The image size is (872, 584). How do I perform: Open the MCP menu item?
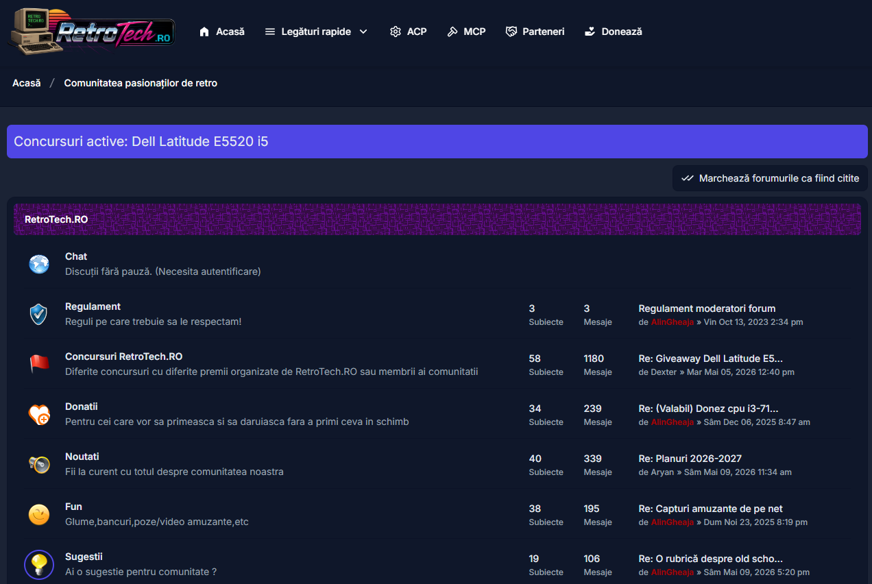pyautogui.click(x=466, y=32)
